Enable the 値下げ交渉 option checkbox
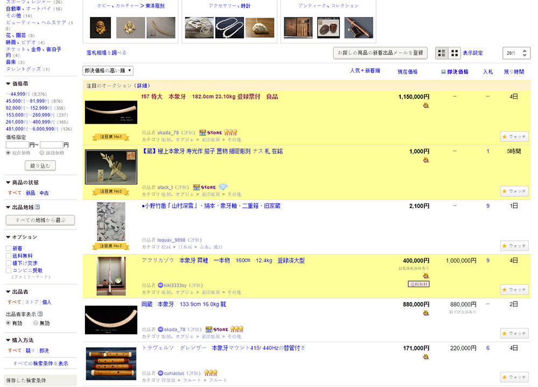 [x=9, y=263]
